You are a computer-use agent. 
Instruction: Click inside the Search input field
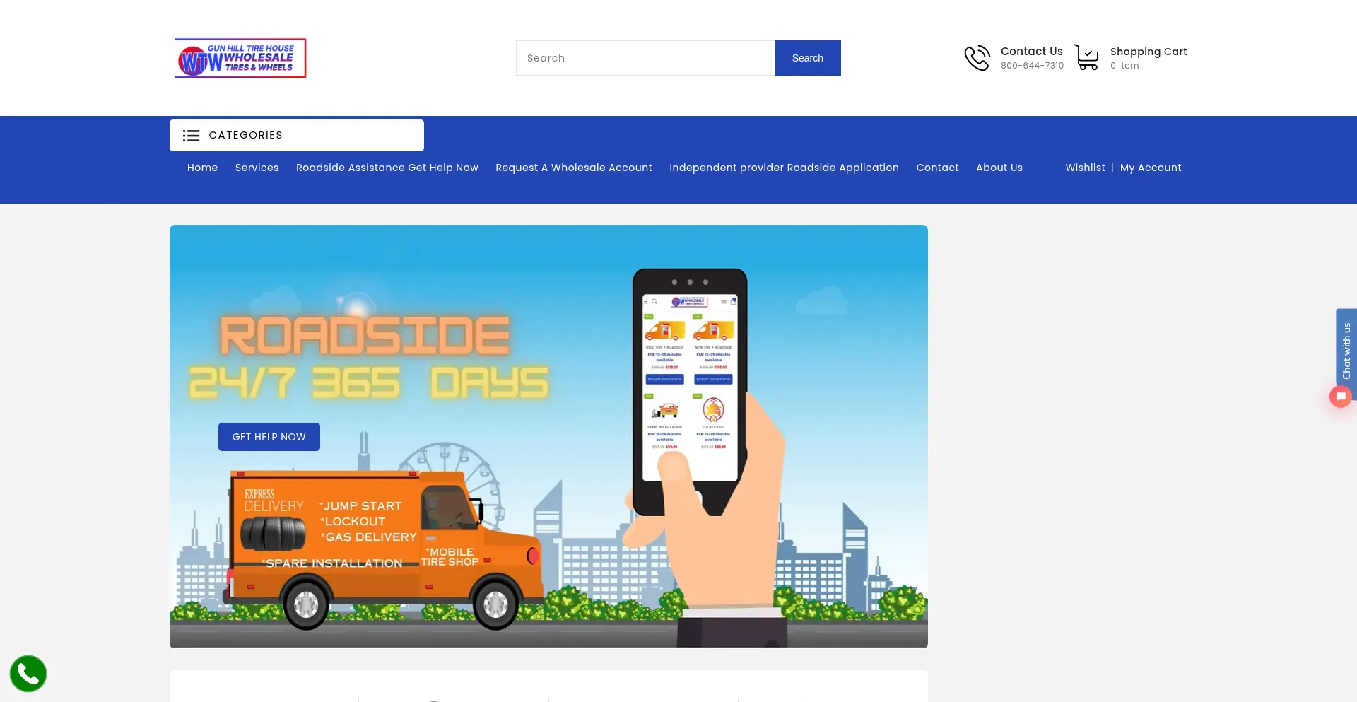(645, 58)
